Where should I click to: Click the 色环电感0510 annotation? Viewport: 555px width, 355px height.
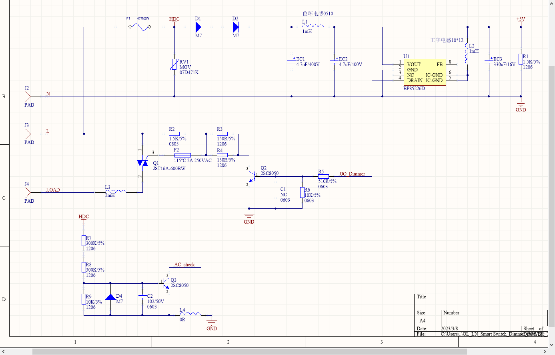tap(318, 13)
